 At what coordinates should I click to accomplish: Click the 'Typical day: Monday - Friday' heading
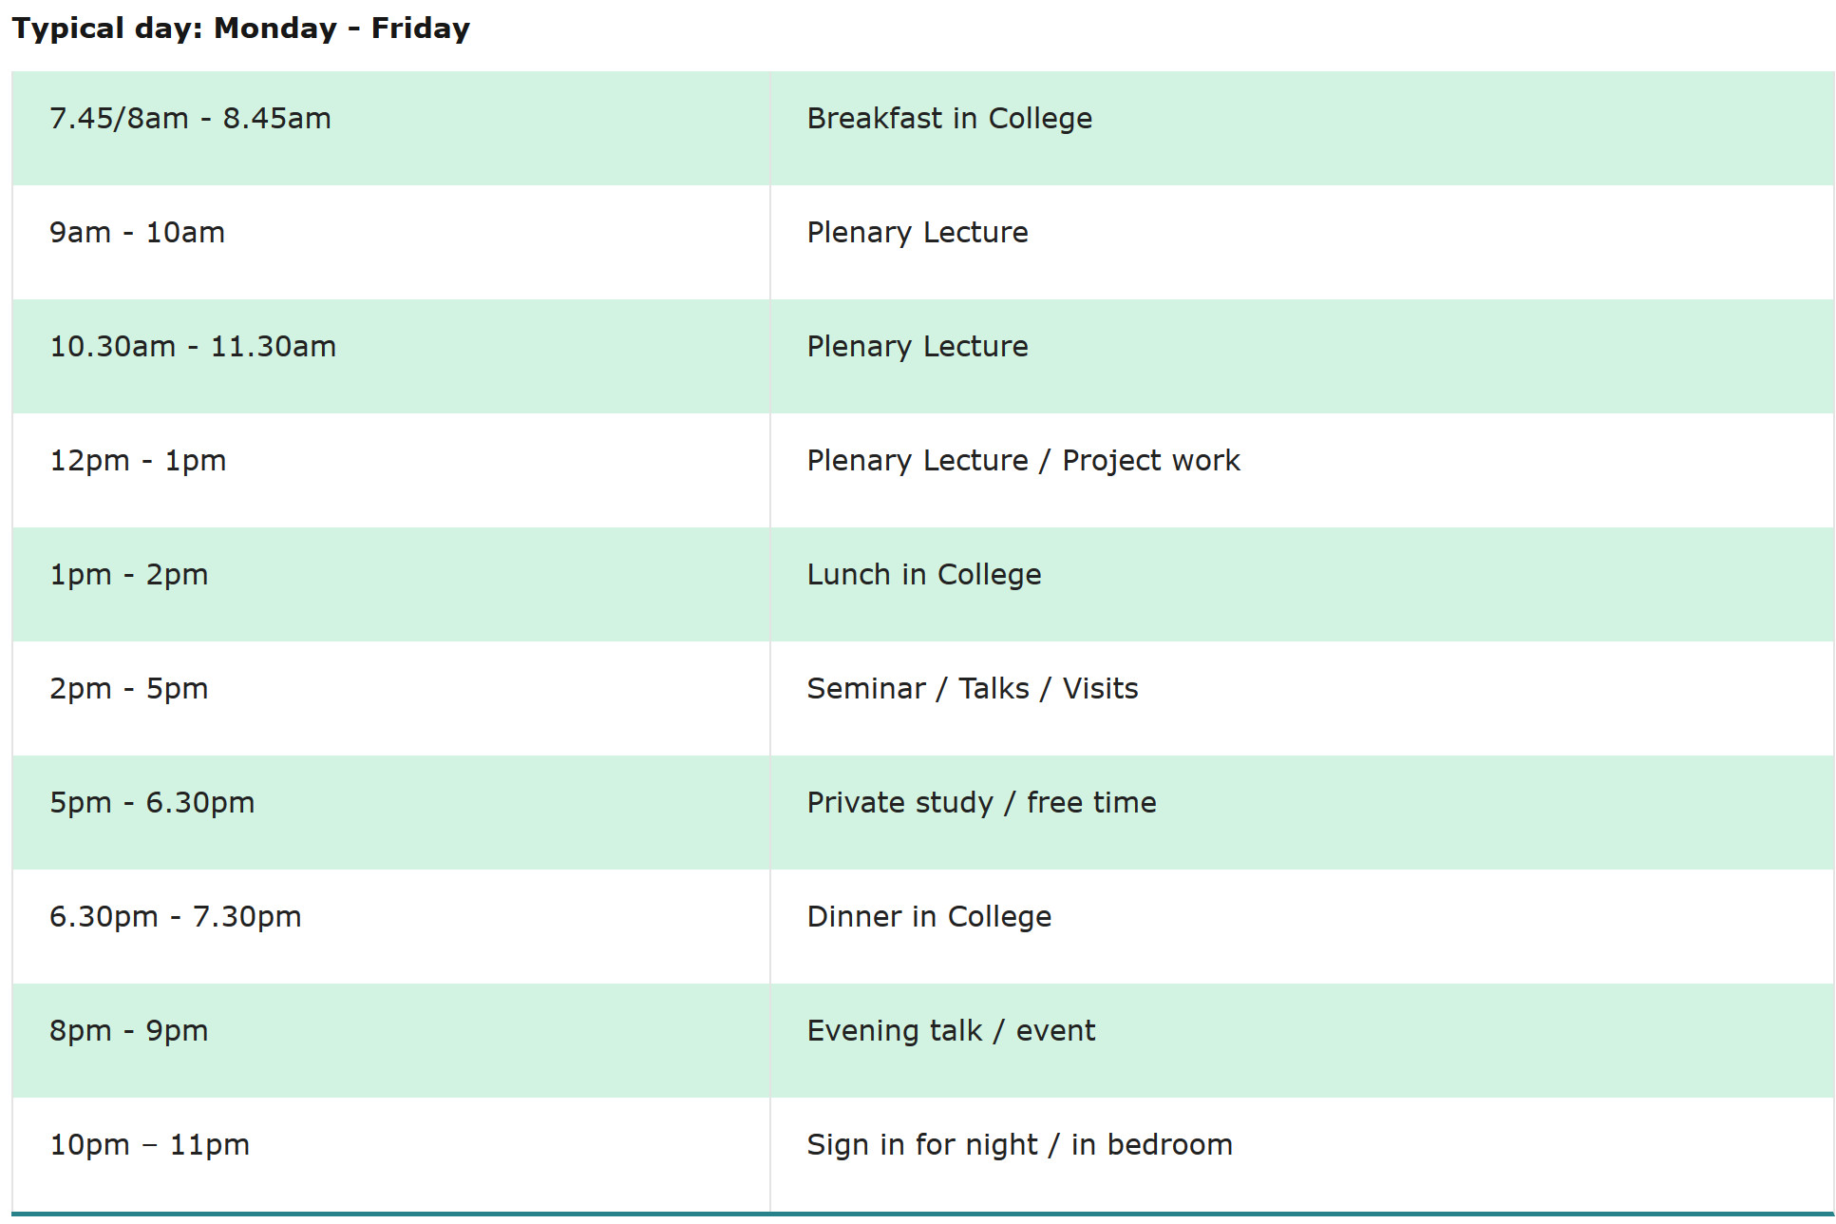(240, 28)
